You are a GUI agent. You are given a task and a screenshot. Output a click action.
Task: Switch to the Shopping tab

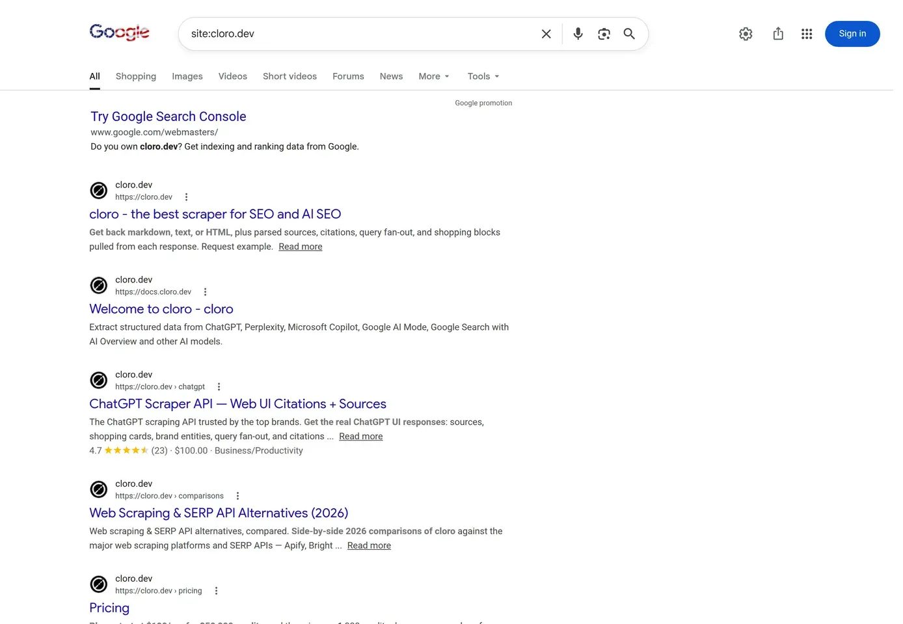136,76
